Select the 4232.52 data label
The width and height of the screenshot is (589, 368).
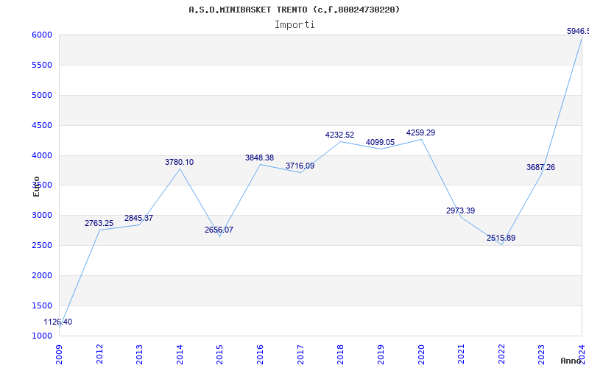(339, 135)
